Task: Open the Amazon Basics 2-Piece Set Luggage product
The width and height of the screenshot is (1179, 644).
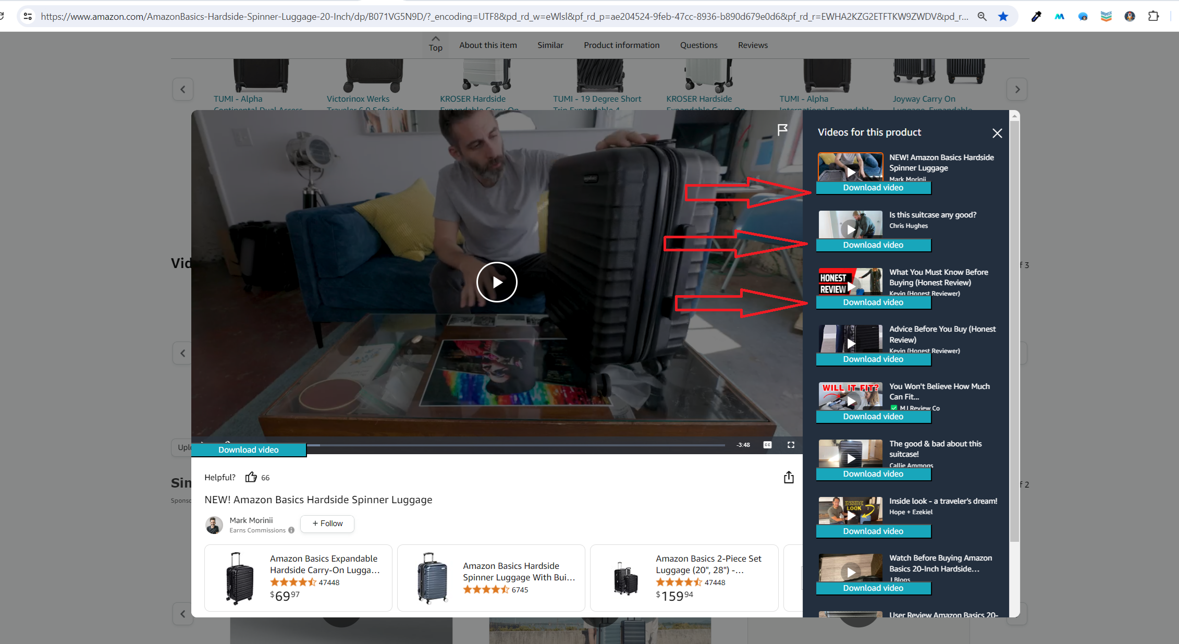Action: pyautogui.click(x=684, y=578)
